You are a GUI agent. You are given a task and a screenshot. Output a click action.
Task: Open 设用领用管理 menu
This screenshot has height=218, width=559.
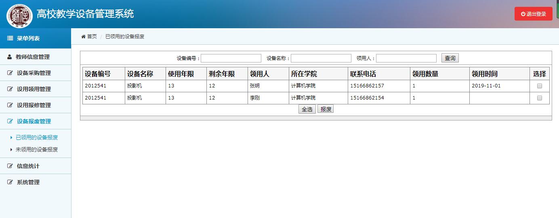pyautogui.click(x=36, y=89)
